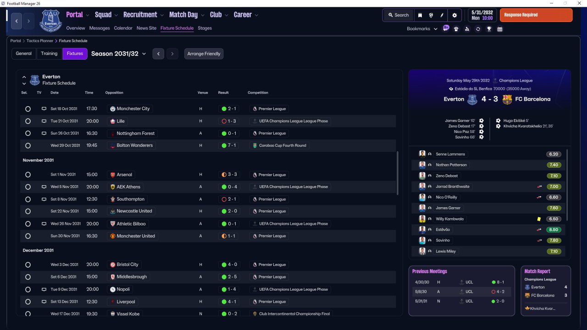Click the Arsenal club crest
Image resolution: width=587 pixels, height=330 pixels.
click(x=113, y=175)
